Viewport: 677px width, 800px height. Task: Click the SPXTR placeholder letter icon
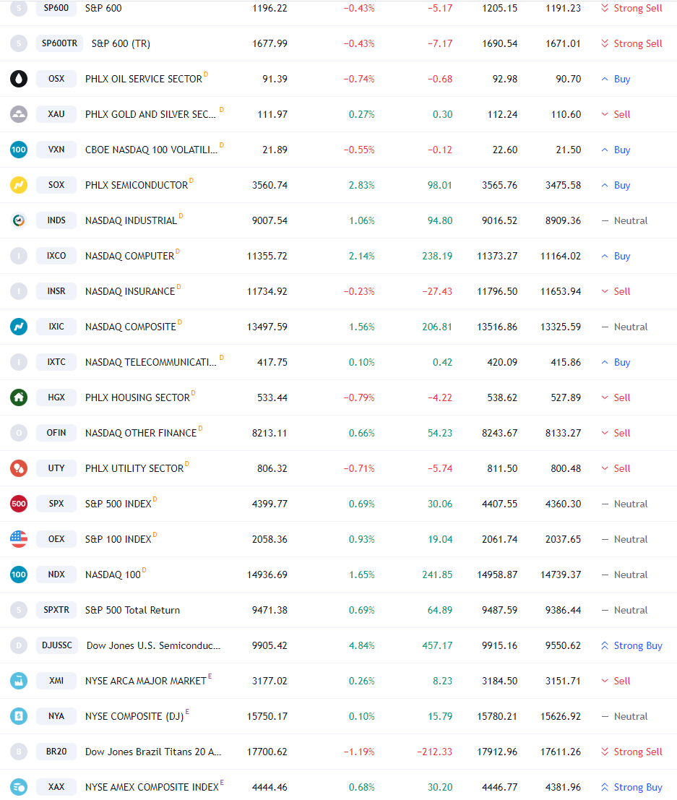click(19, 610)
